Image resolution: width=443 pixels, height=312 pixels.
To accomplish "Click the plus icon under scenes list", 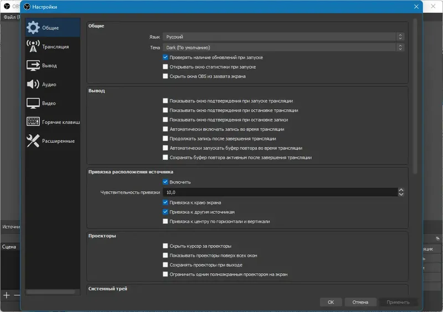I will 6,295.
